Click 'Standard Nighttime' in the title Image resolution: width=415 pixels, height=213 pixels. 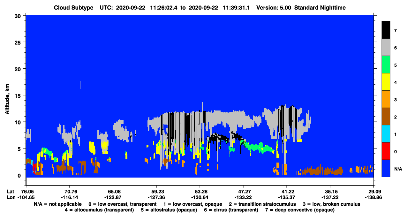point(319,8)
